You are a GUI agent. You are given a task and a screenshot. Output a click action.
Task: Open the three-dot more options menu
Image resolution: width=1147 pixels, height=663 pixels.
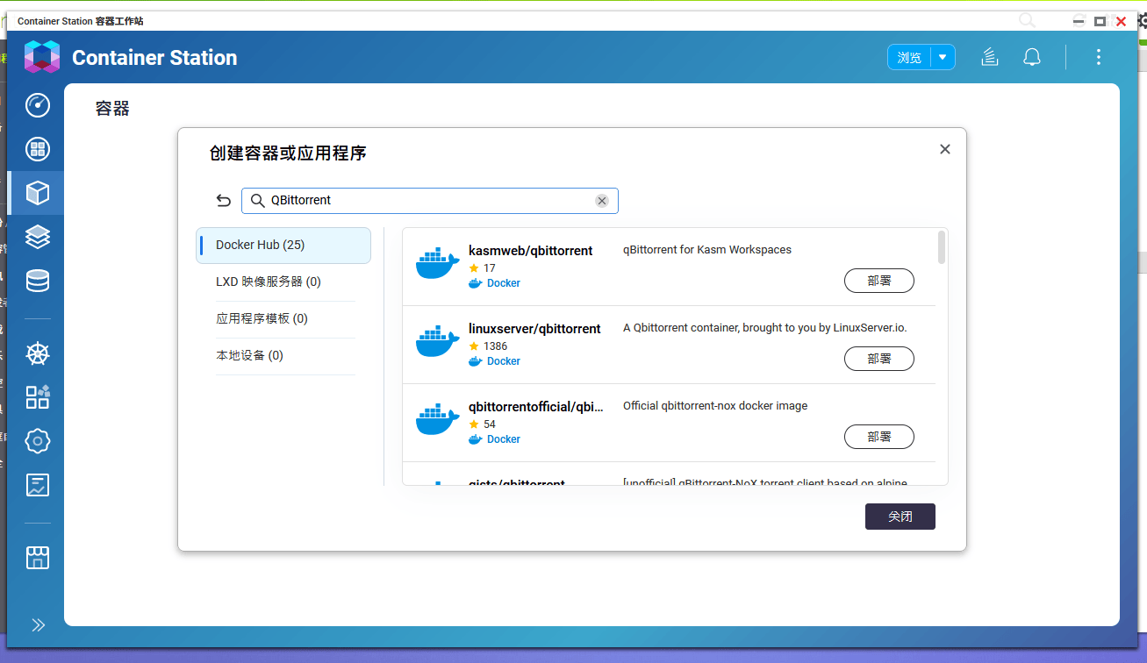[x=1098, y=58]
